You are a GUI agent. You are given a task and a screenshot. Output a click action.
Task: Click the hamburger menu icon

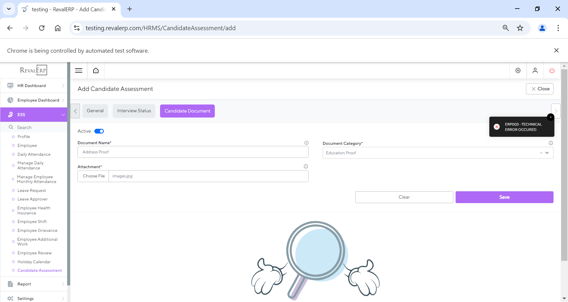coord(79,70)
